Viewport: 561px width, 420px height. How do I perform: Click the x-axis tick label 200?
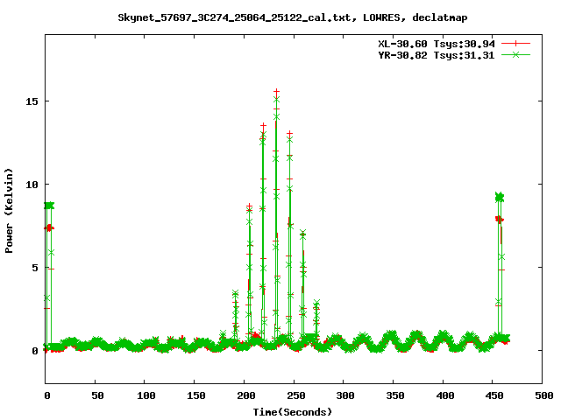(246, 395)
